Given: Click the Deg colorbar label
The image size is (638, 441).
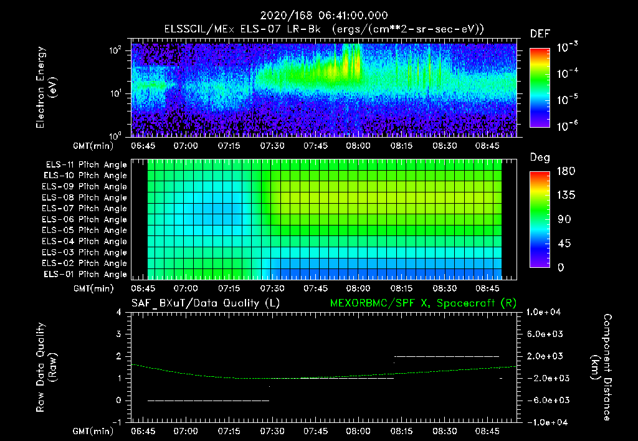Looking at the screenshot, I should pyautogui.click(x=540, y=158).
